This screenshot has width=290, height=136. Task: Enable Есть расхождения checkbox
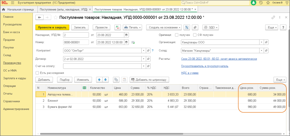[x=37, y=73]
